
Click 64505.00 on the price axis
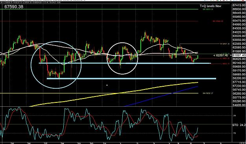tap(239, 29)
